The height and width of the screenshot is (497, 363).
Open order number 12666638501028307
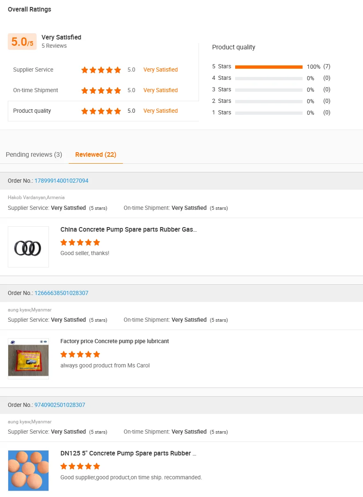[x=61, y=293]
